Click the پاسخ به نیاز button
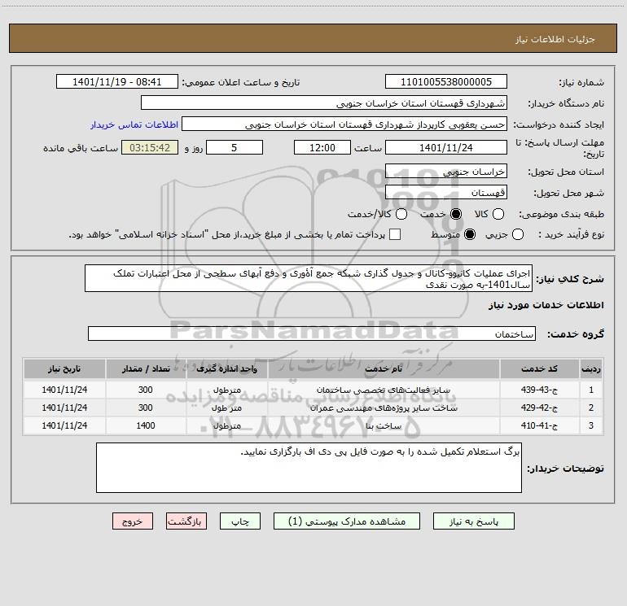The width and height of the screenshot is (627, 606). (x=474, y=521)
